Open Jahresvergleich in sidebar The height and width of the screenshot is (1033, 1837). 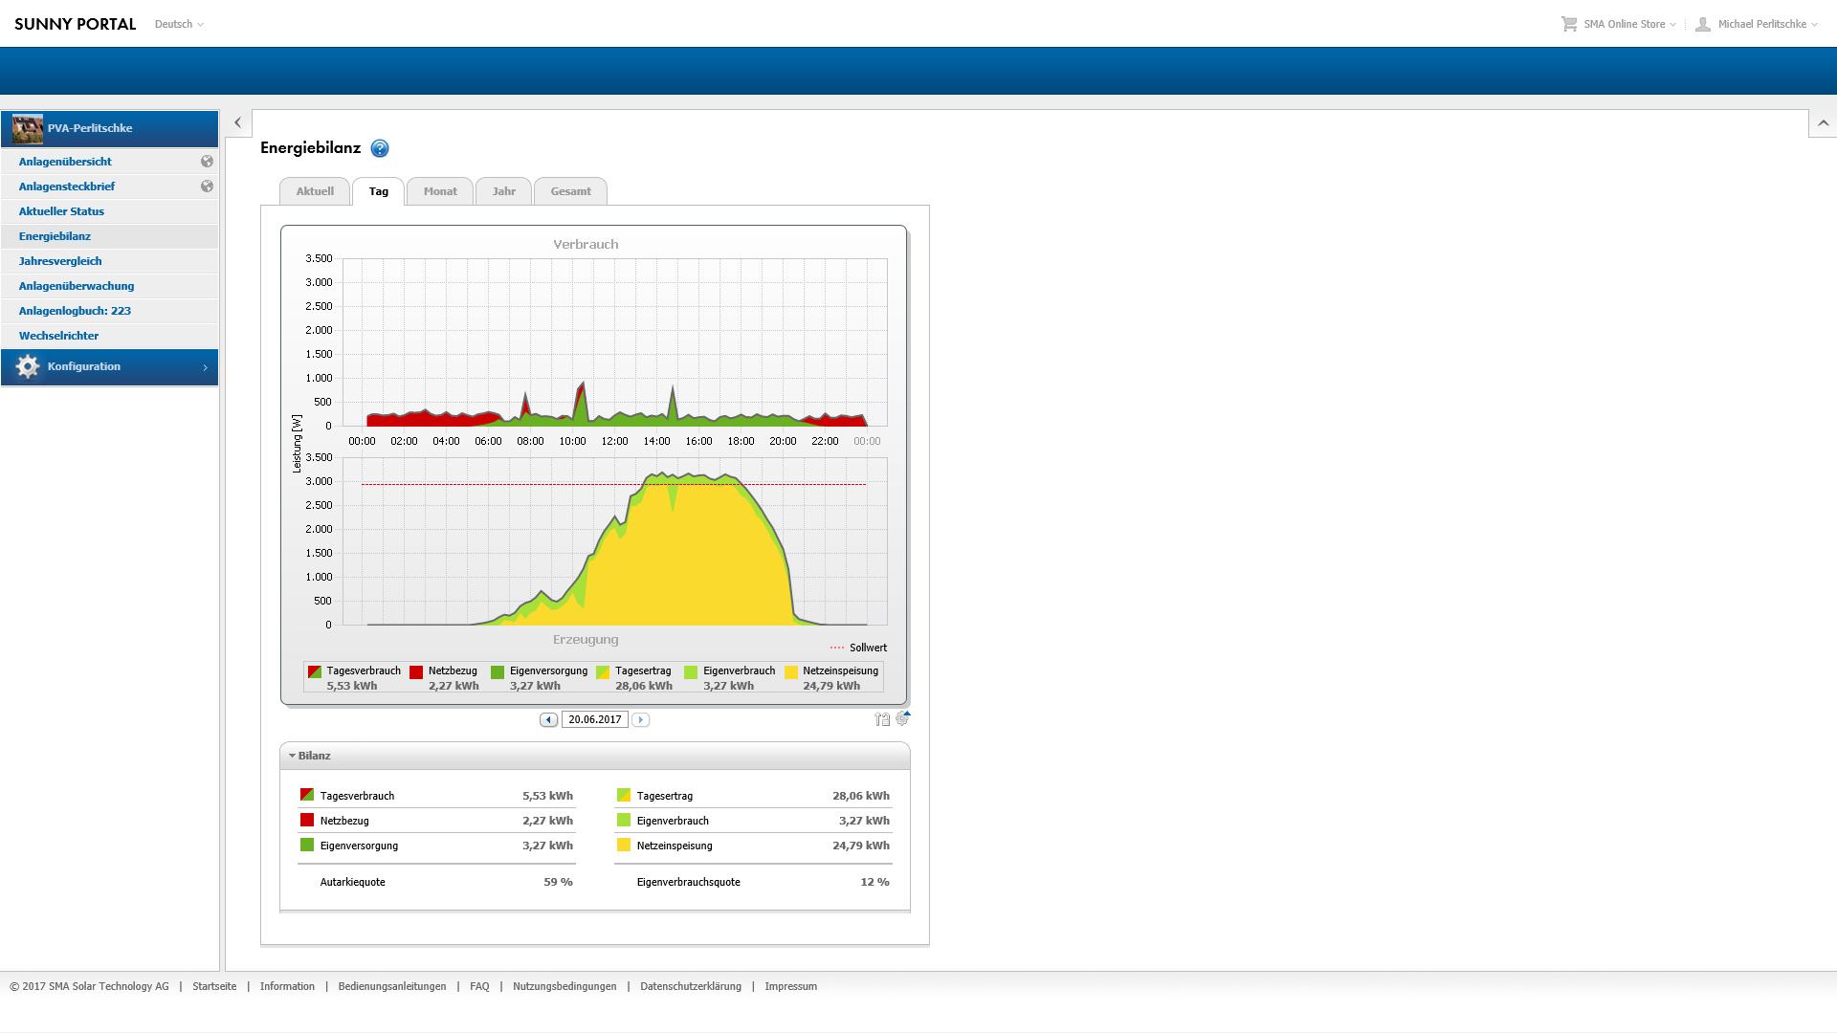(x=60, y=261)
